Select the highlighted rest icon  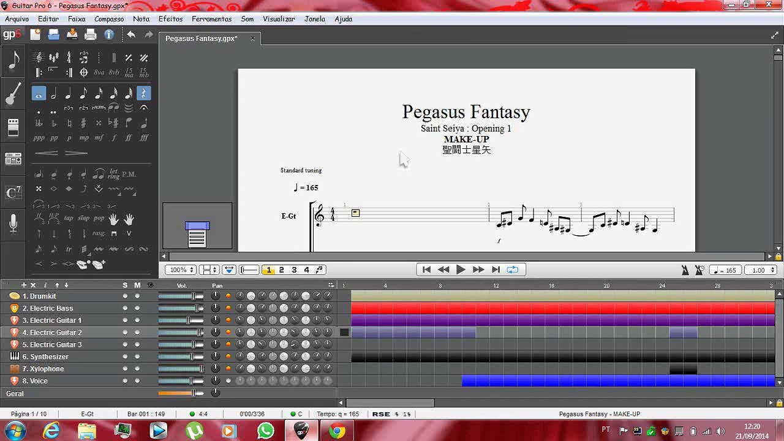(x=144, y=94)
